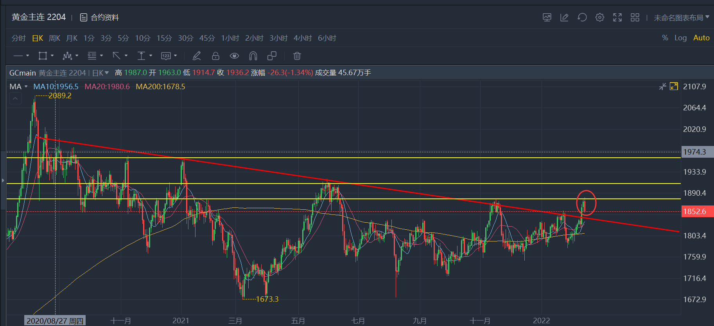The height and width of the screenshot is (326, 714).
Task: Open the multi-chart grid layout icon
Action: click(635, 17)
